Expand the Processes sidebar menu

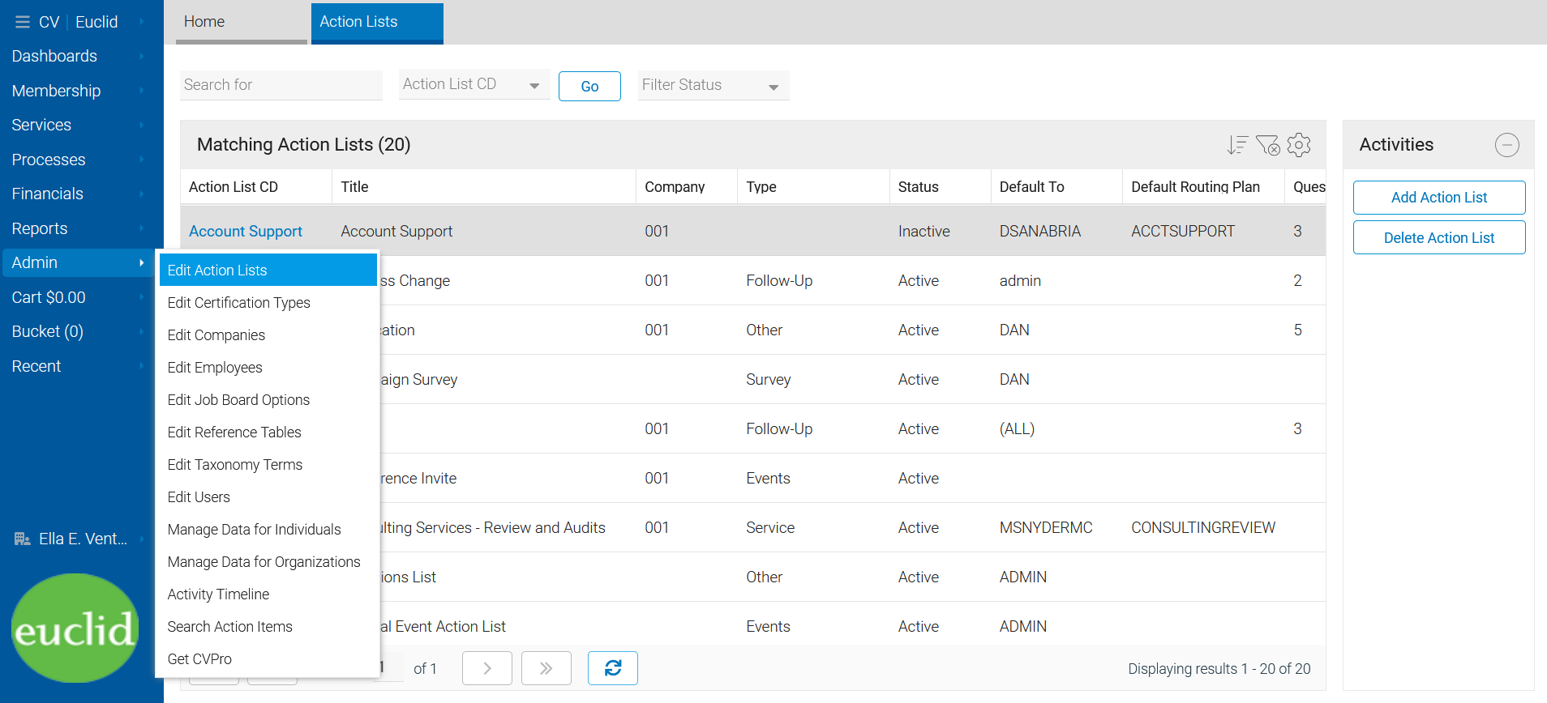[x=78, y=160]
